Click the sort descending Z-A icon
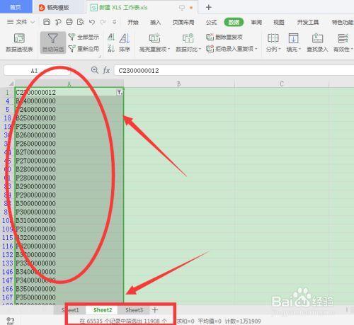This screenshot has width=354, height=325. tap(111, 48)
